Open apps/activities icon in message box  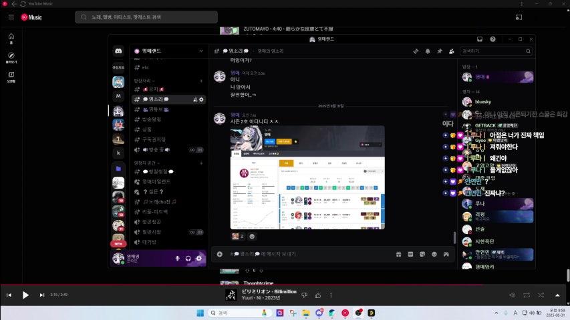pos(446,254)
